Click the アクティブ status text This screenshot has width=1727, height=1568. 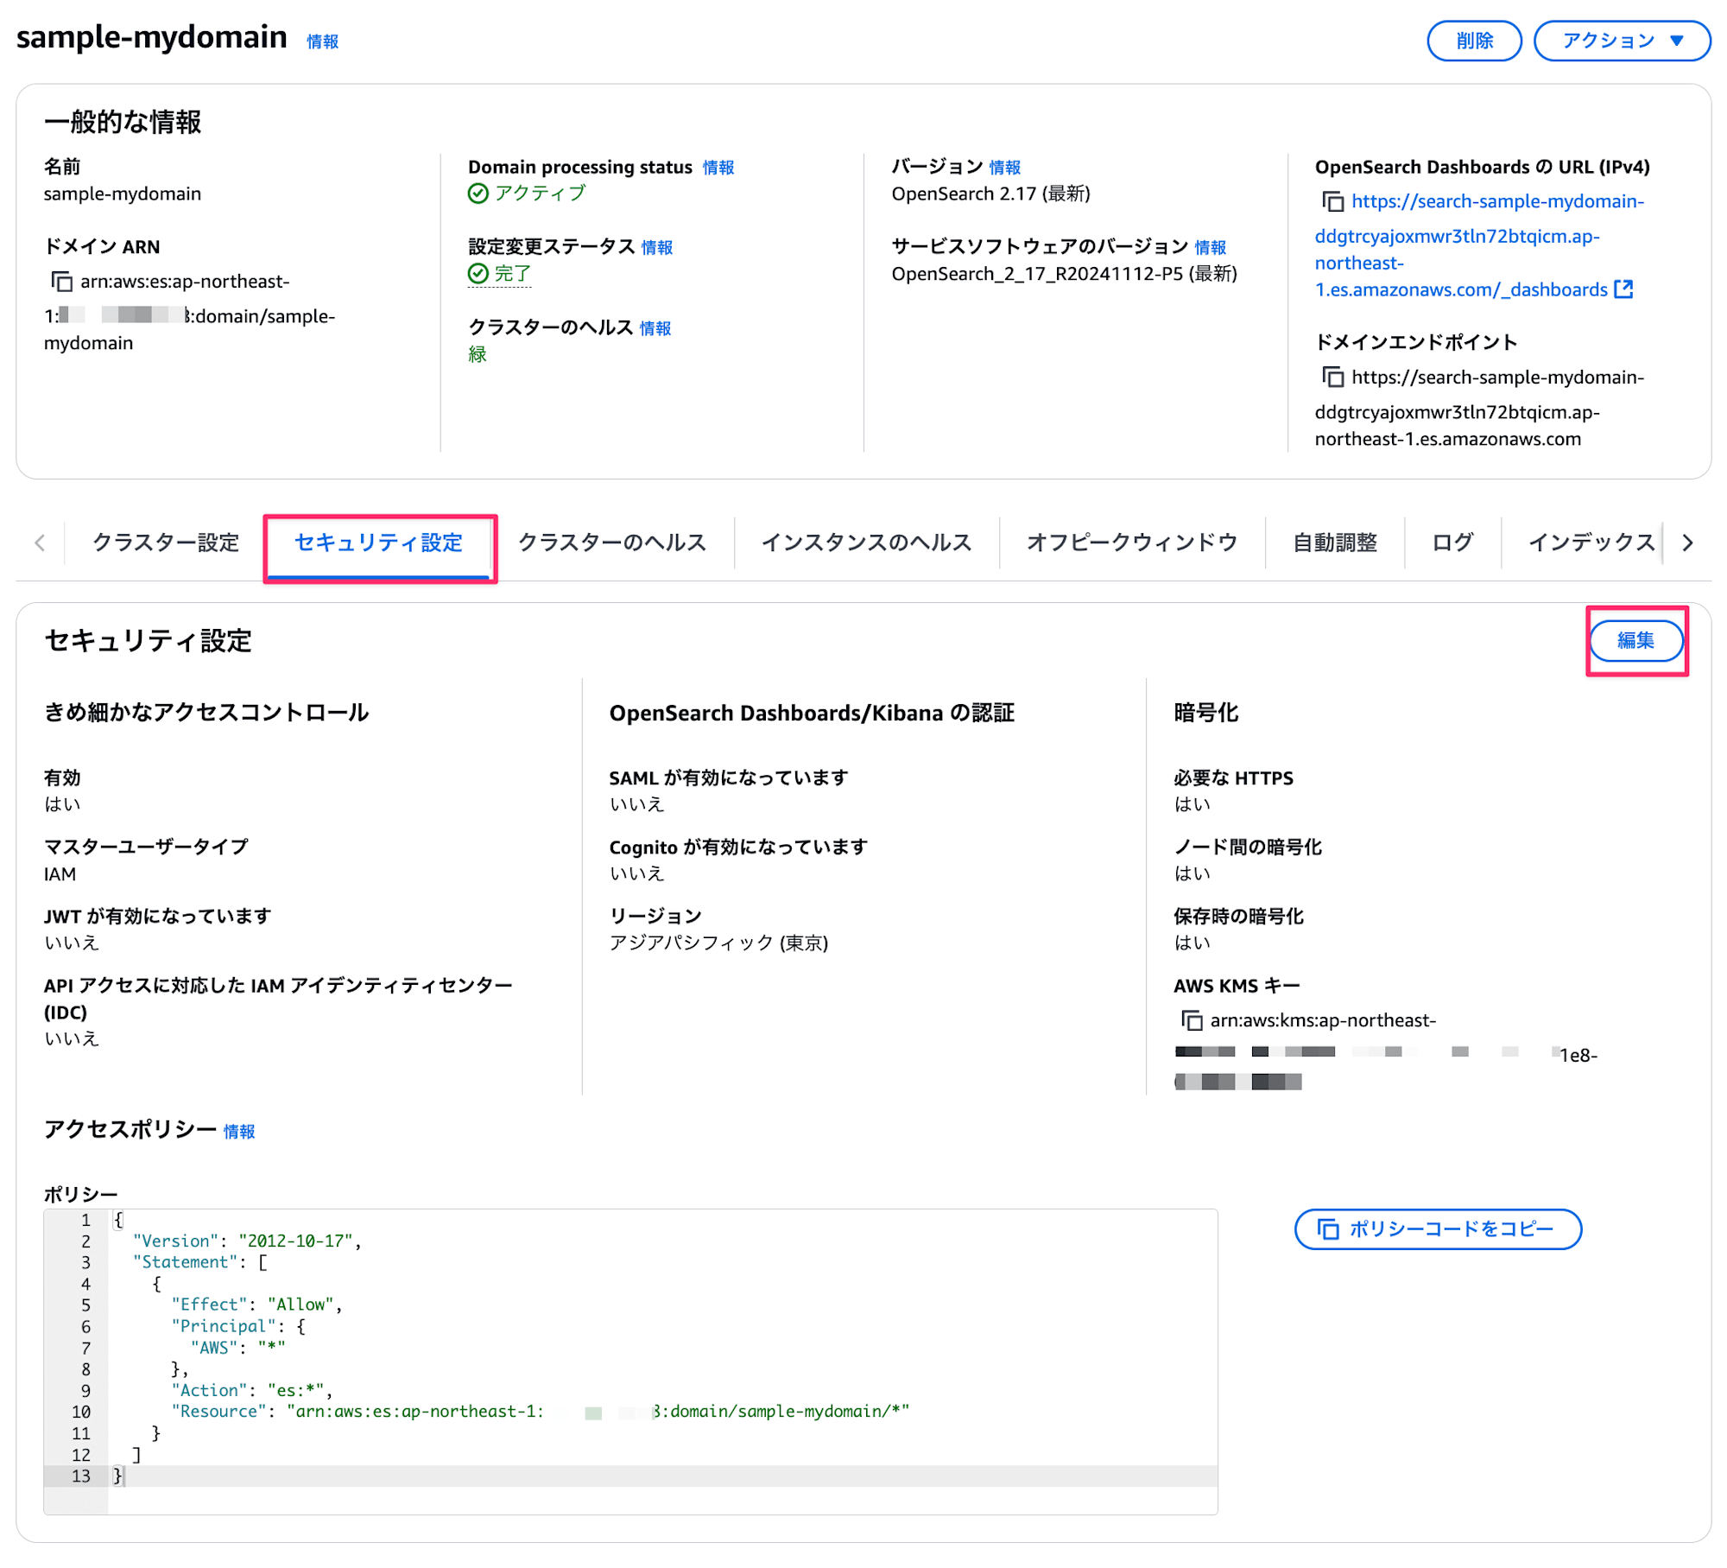pos(541,194)
